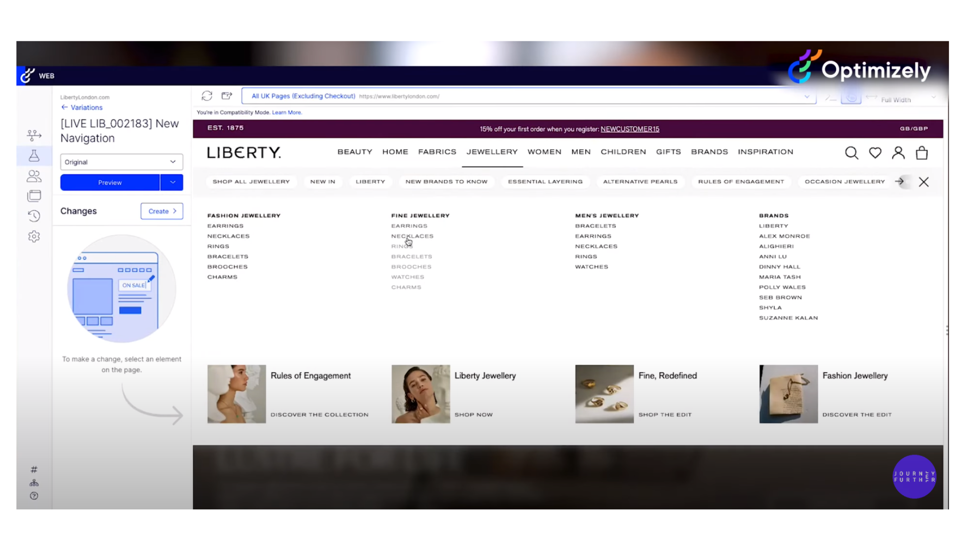This screenshot has height=543, width=966.
Task: Click the Fine, Redefined rings thumbnail
Action: [x=604, y=394]
